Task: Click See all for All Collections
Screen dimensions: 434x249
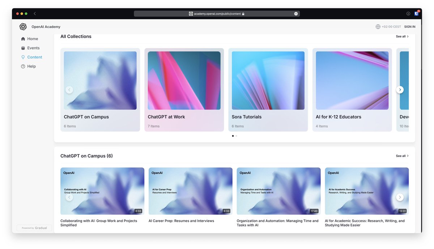Action: point(401,37)
